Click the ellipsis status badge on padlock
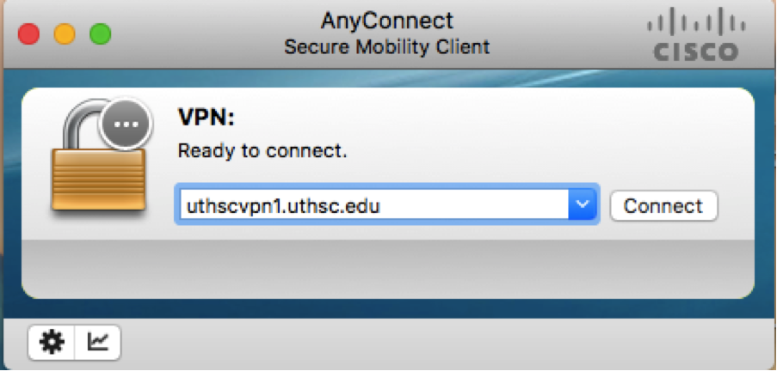 coord(126,124)
